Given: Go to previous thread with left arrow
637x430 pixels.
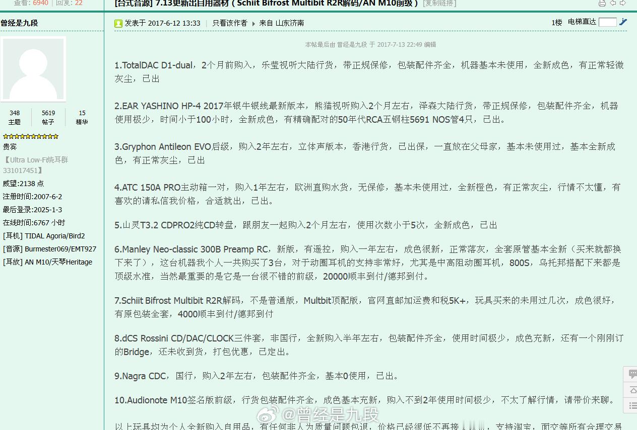Looking at the screenshot, I should coord(613,3).
